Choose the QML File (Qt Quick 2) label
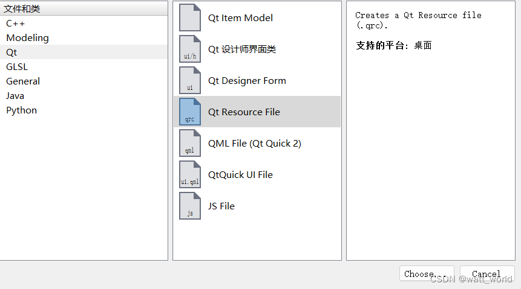521x289 pixels. tap(255, 144)
